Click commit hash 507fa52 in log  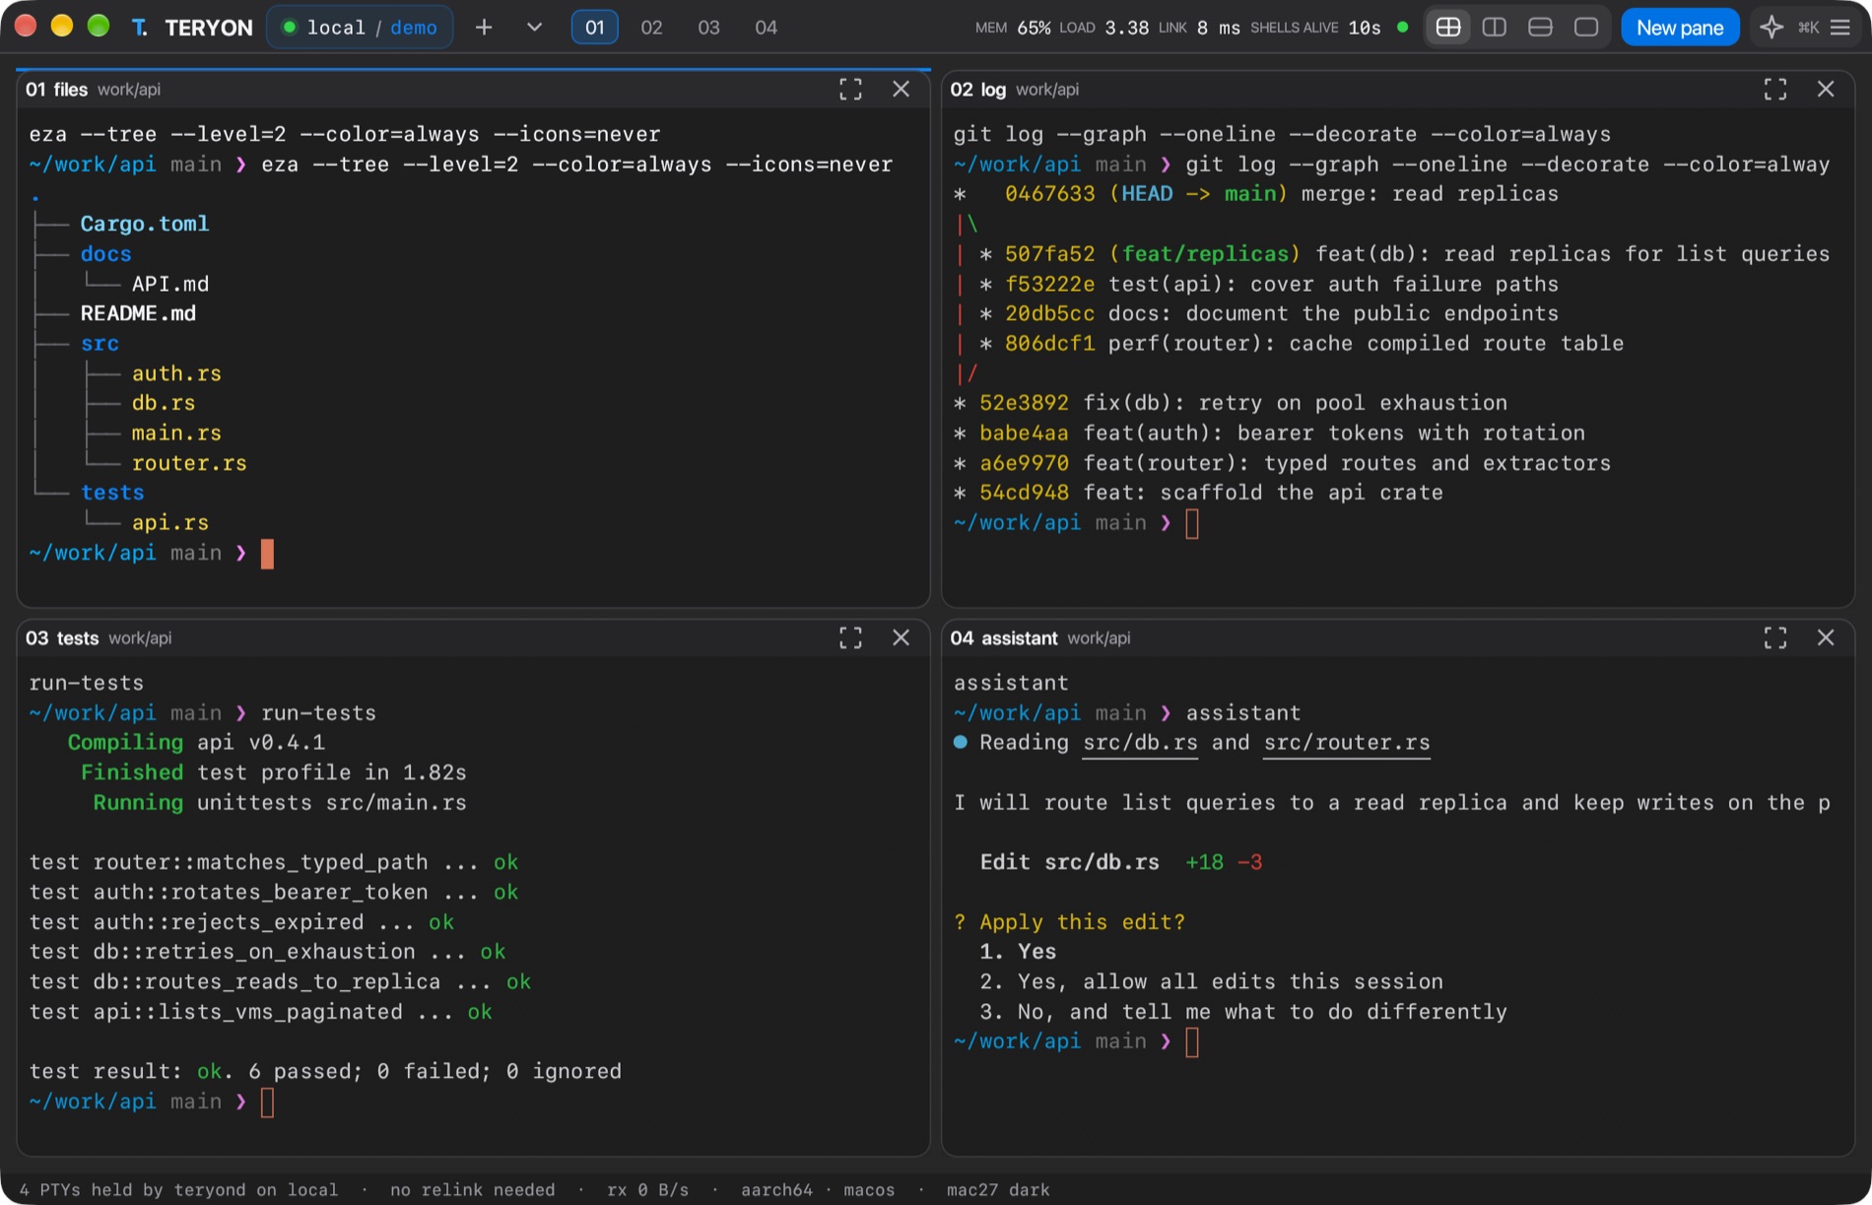pos(1049,254)
